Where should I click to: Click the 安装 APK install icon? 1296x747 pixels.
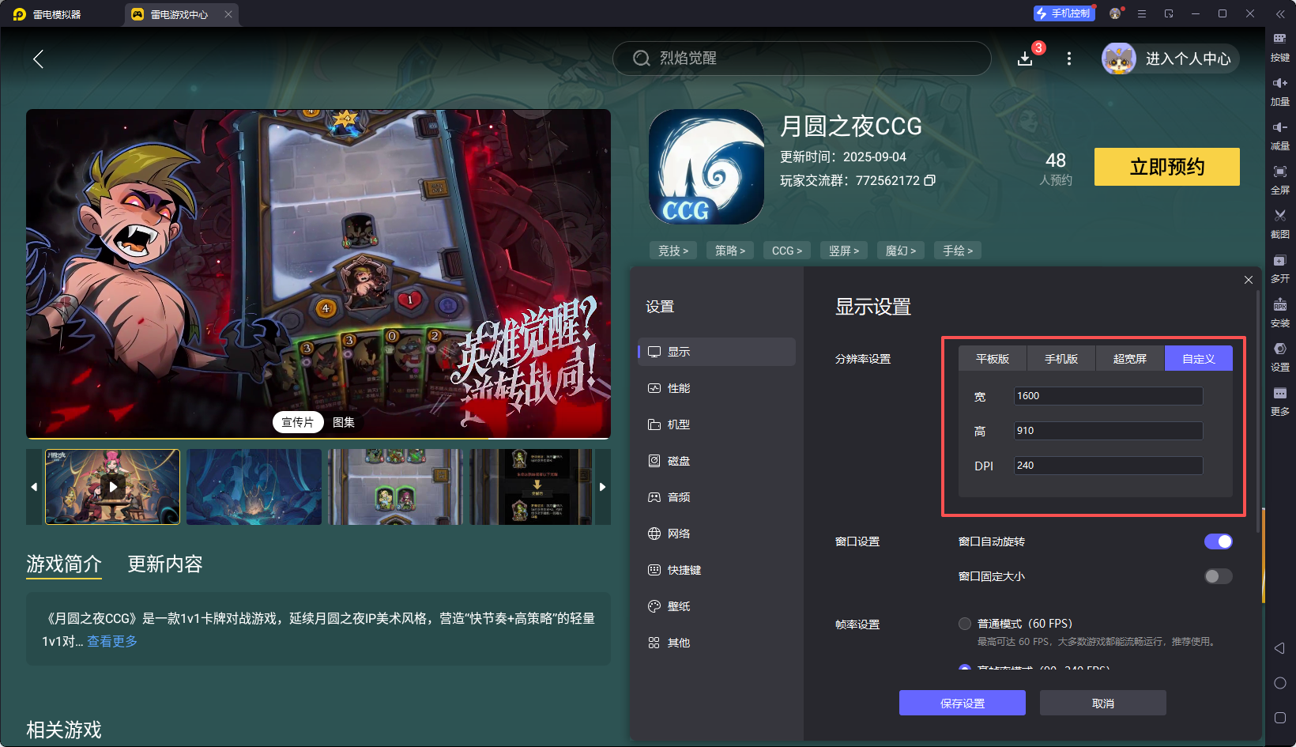[x=1280, y=313]
